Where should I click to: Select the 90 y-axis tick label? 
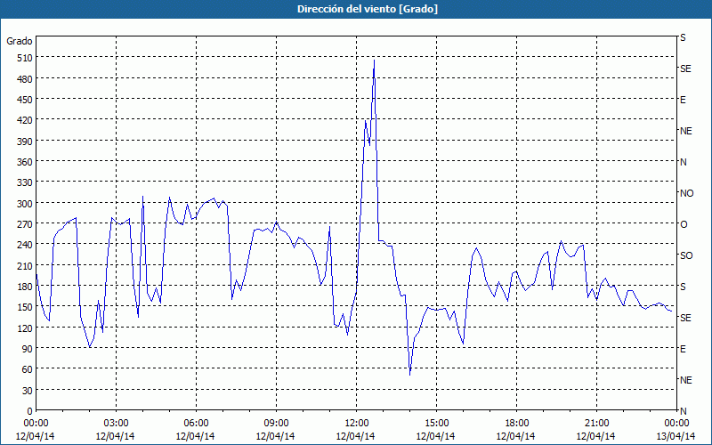tap(28, 349)
